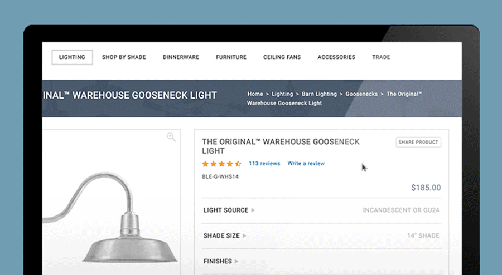502x275 pixels.
Task: Open the Shop By Shade menu
Action: 124,57
